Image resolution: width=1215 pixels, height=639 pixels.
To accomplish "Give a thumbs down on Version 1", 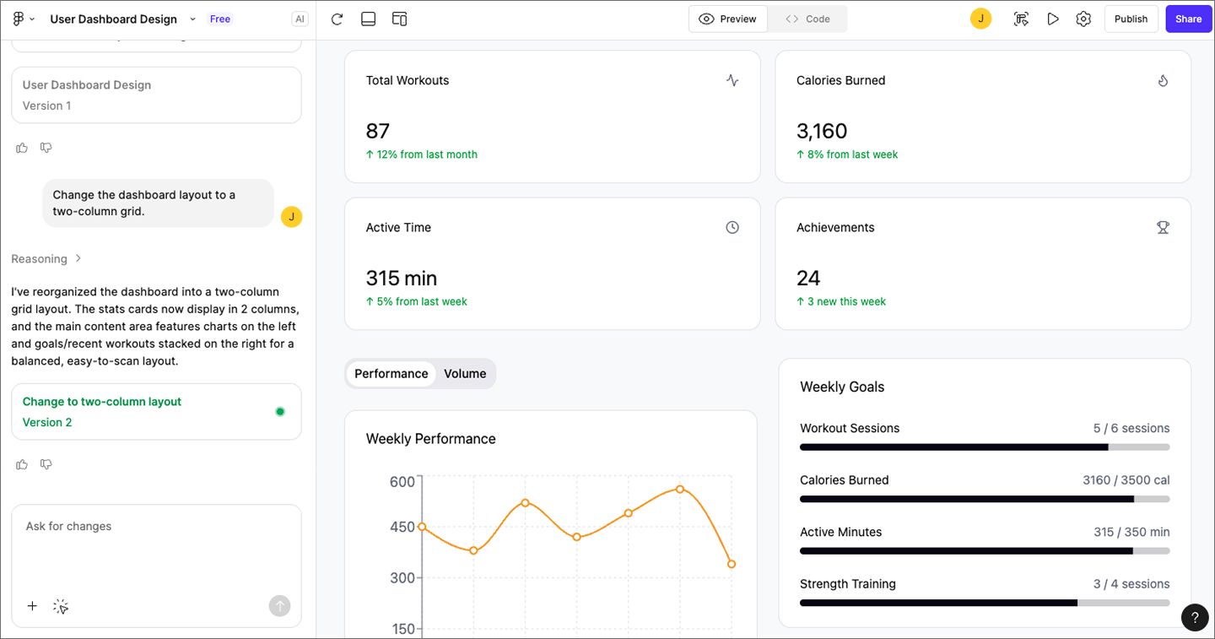I will tap(46, 147).
